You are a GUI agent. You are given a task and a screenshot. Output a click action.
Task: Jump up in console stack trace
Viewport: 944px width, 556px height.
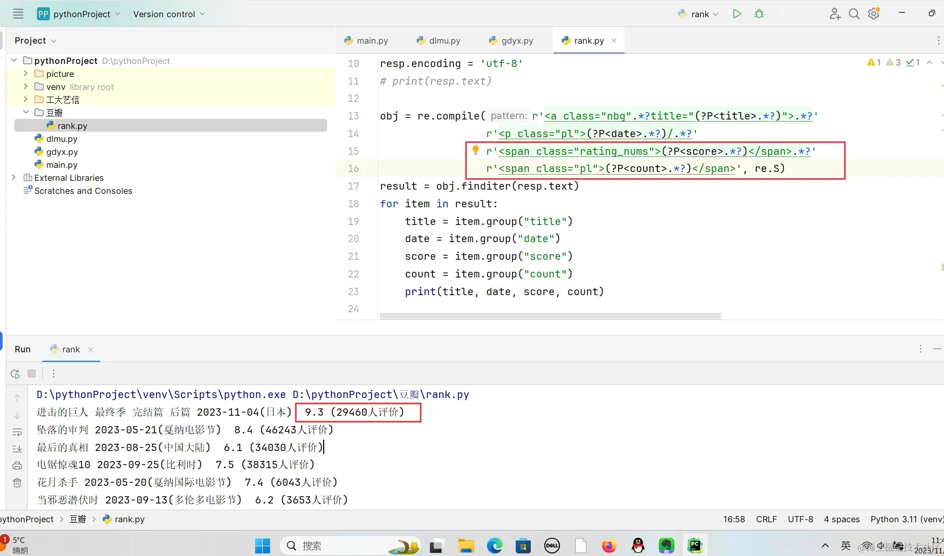(17, 398)
